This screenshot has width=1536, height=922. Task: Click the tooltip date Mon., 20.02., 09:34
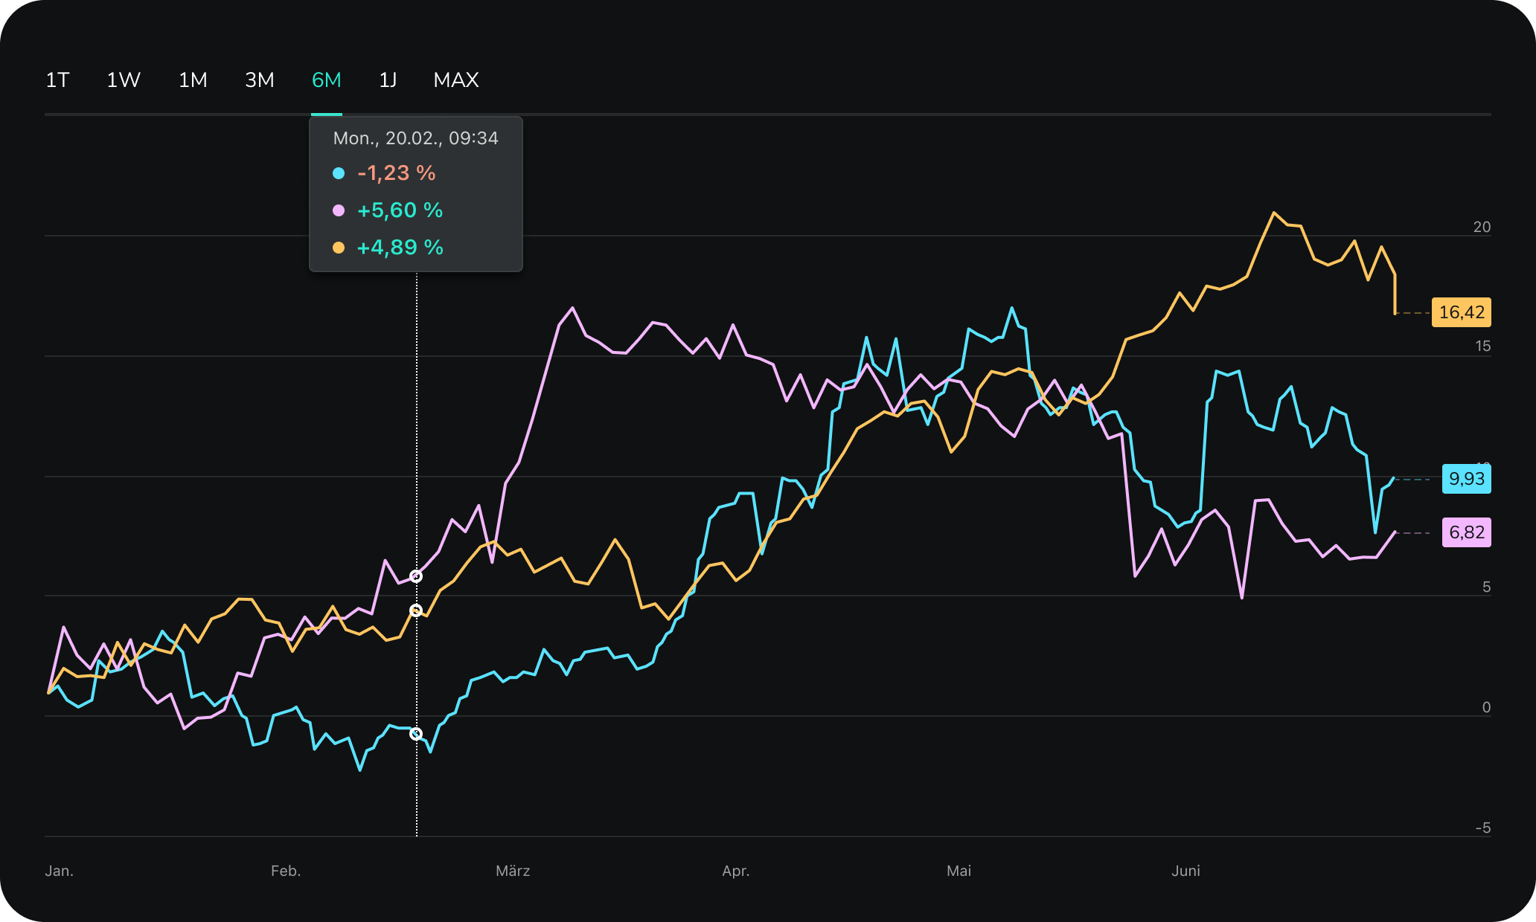(416, 138)
